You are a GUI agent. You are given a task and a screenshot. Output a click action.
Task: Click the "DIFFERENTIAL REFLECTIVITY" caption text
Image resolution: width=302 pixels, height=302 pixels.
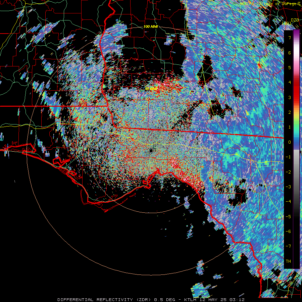(95, 300)
